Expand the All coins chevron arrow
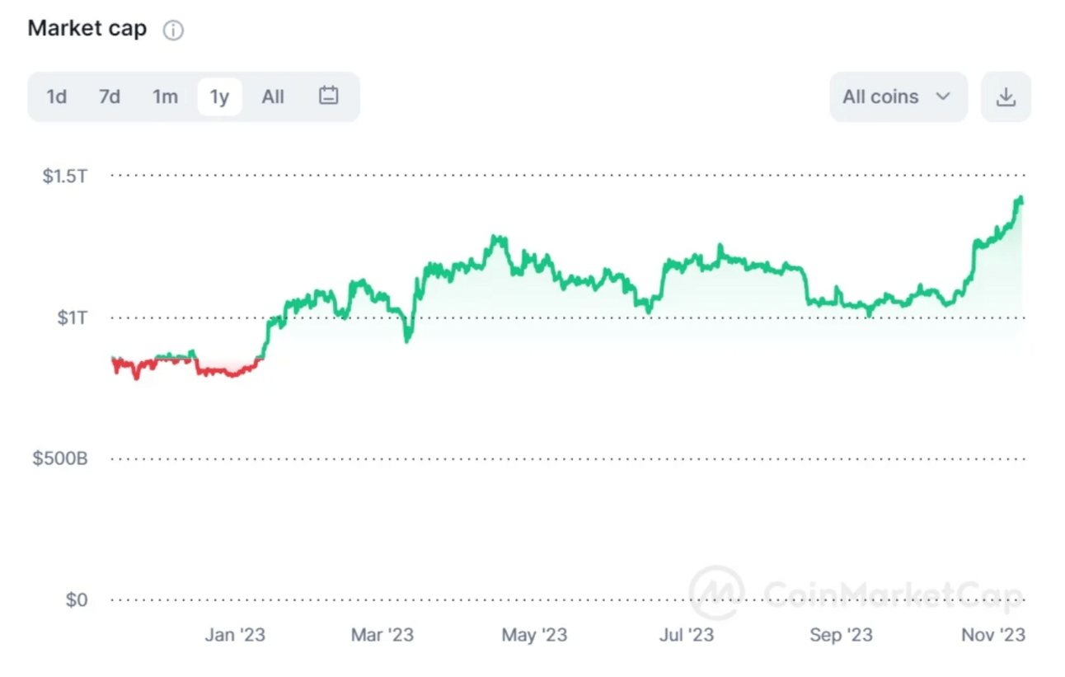The height and width of the screenshot is (677, 1065). click(x=943, y=96)
